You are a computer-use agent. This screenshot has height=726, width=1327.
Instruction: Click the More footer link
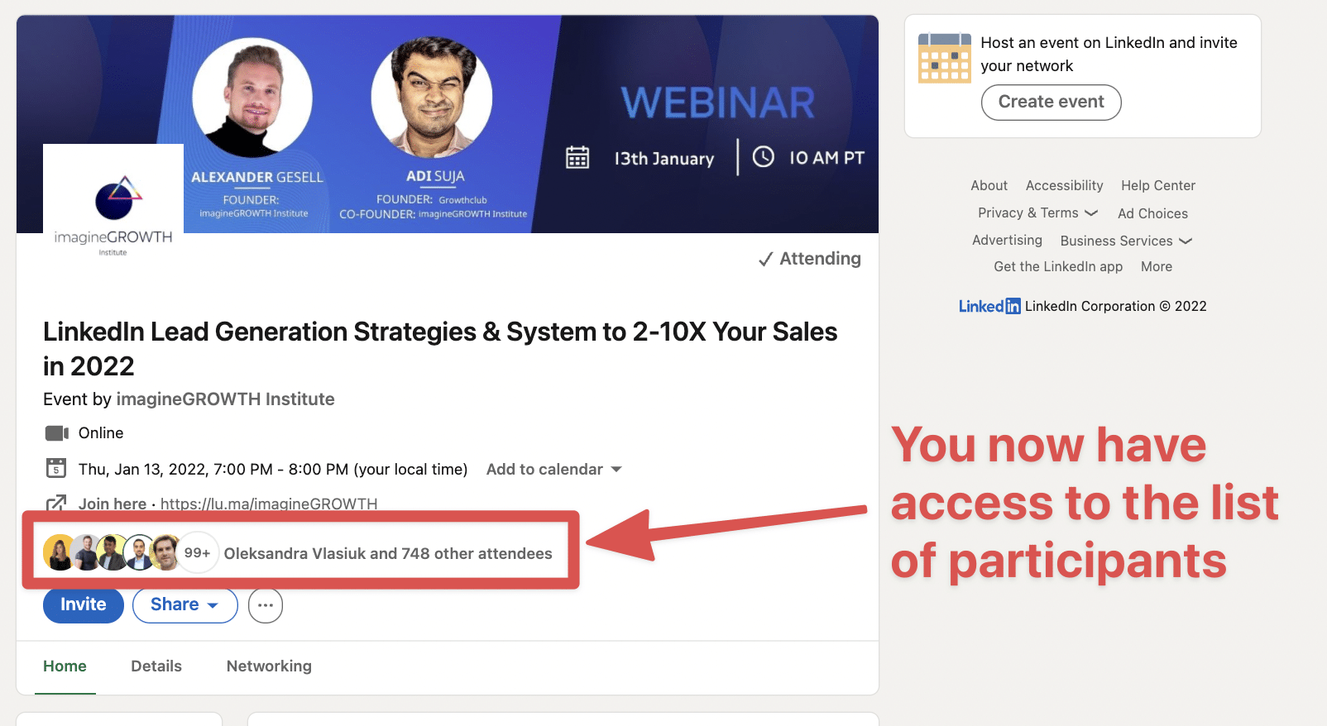[x=1156, y=266]
